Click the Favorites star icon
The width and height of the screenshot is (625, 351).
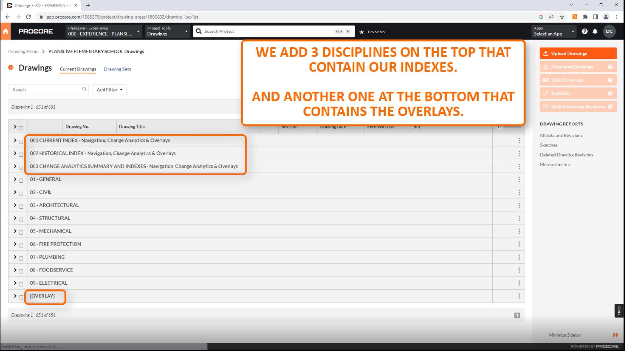[362, 32]
